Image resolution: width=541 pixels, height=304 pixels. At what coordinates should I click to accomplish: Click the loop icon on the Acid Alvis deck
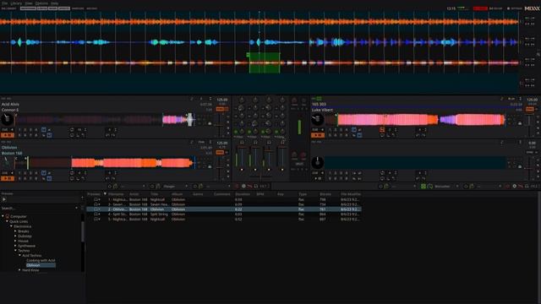point(72,130)
